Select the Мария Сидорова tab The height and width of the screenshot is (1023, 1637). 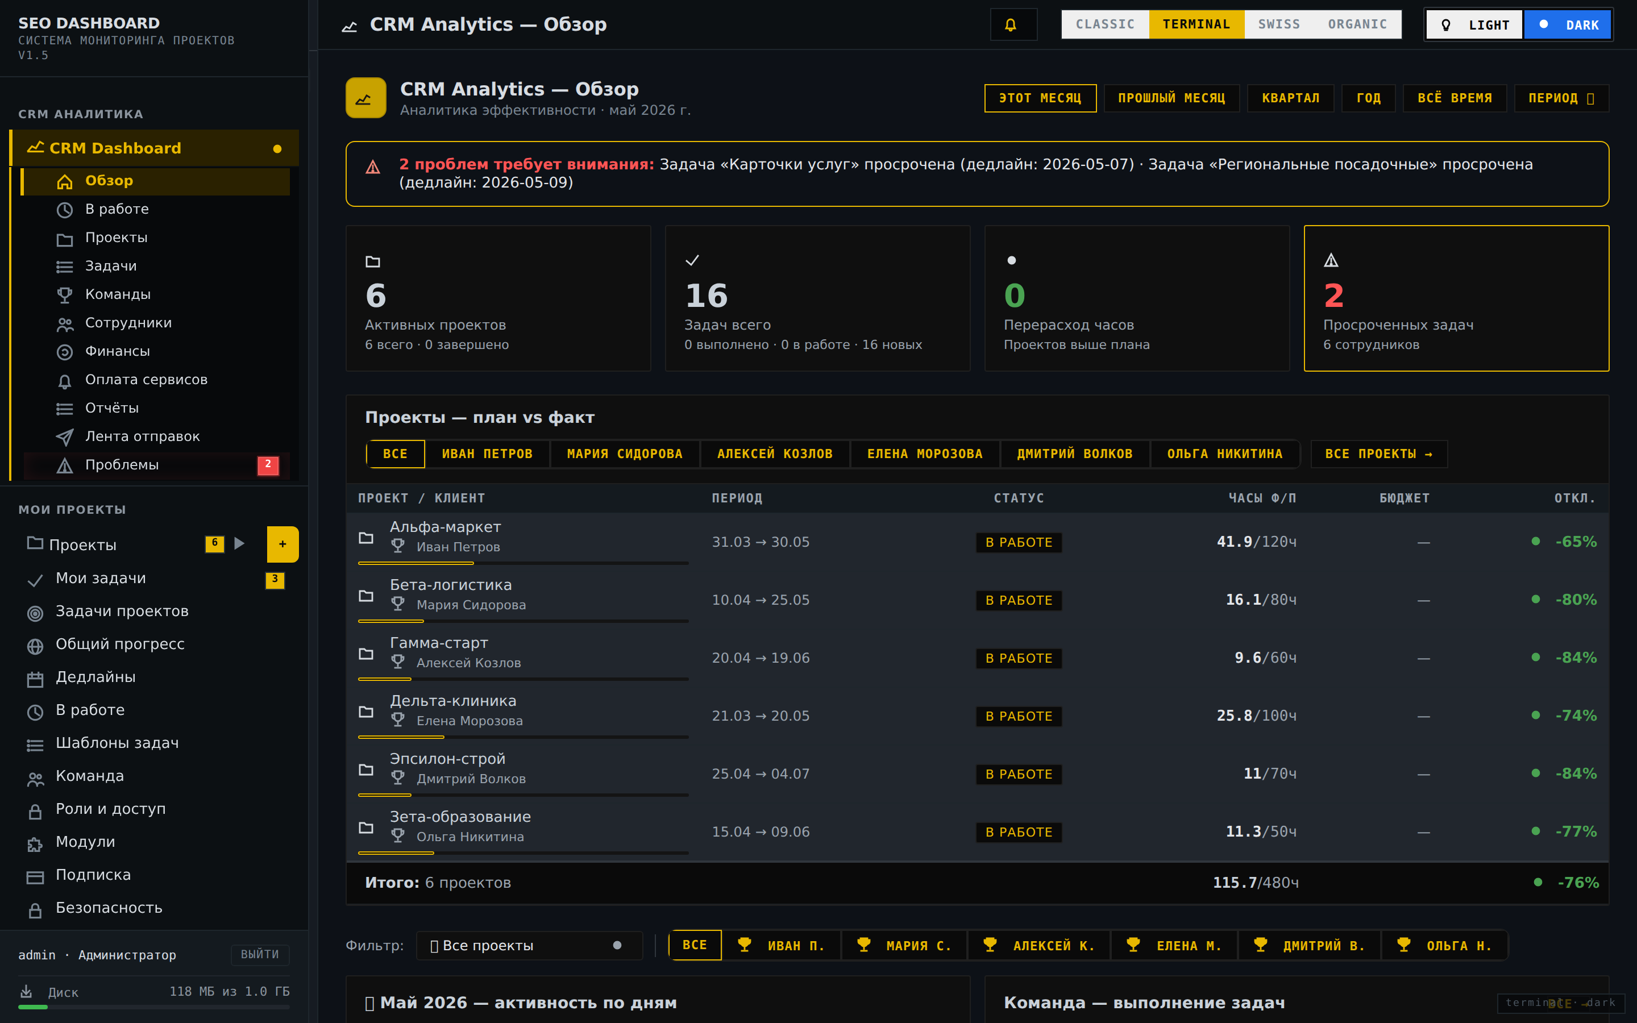pyautogui.click(x=624, y=454)
